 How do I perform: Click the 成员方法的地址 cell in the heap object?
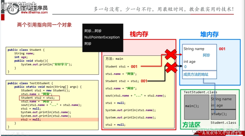(x=199, y=75)
